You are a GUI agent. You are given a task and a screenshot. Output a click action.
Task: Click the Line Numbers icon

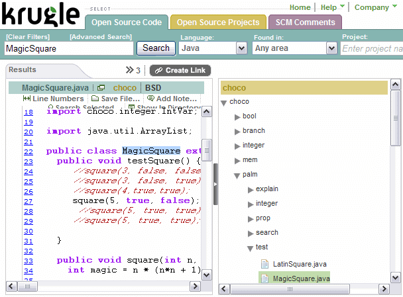click(x=27, y=99)
